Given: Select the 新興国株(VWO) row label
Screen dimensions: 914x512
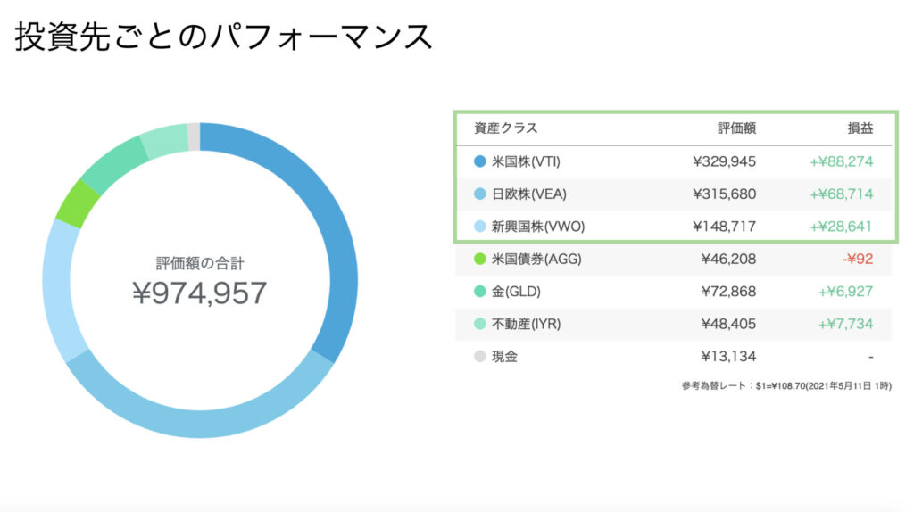Looking at the screenshot, I should point(538,227).
